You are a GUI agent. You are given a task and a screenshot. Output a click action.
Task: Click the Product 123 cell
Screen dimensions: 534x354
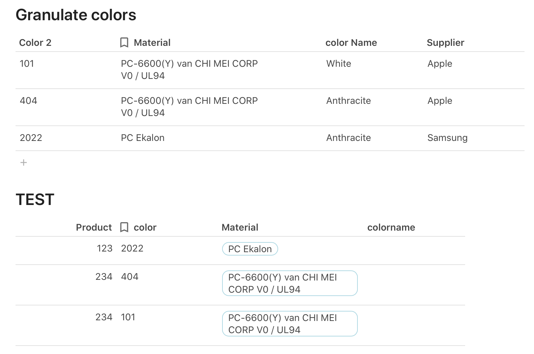pos(104,248)
